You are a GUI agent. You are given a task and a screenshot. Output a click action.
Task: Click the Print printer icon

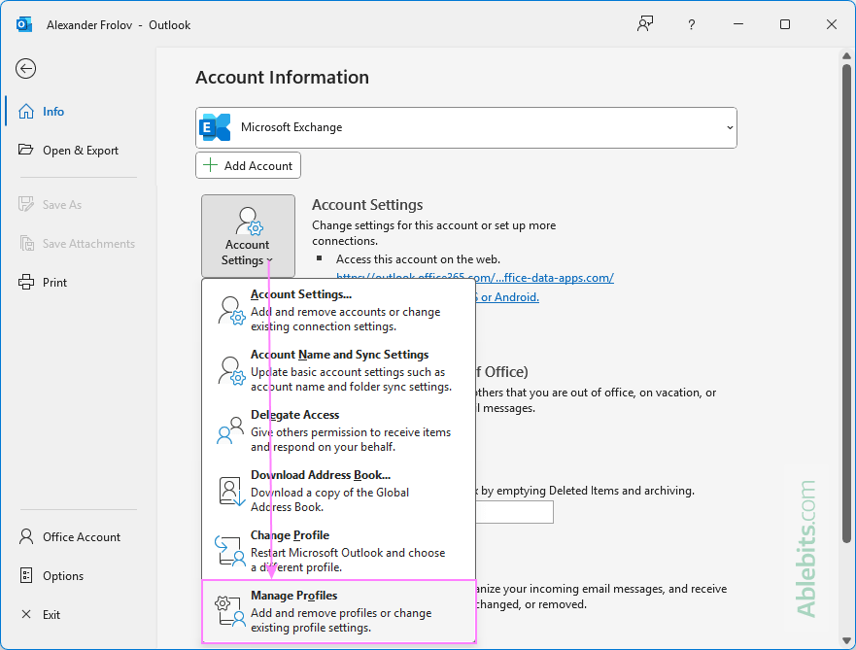pyautogui.click(x=26, y=282)
